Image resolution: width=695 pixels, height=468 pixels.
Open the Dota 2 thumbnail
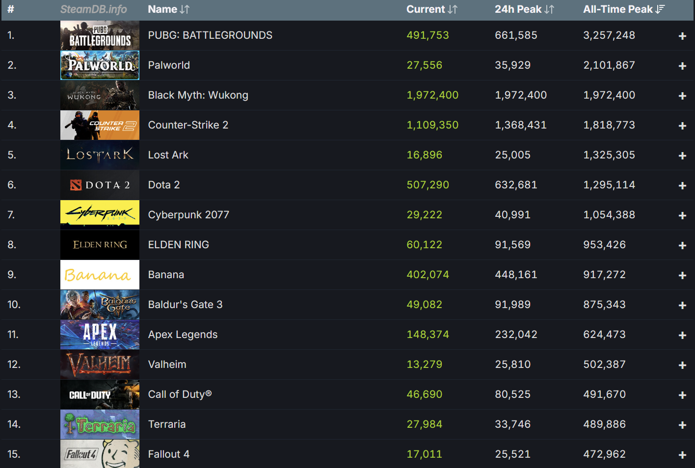(100, 185)
